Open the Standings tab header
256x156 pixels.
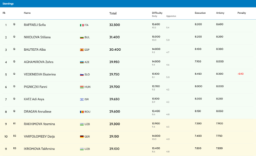8,4
